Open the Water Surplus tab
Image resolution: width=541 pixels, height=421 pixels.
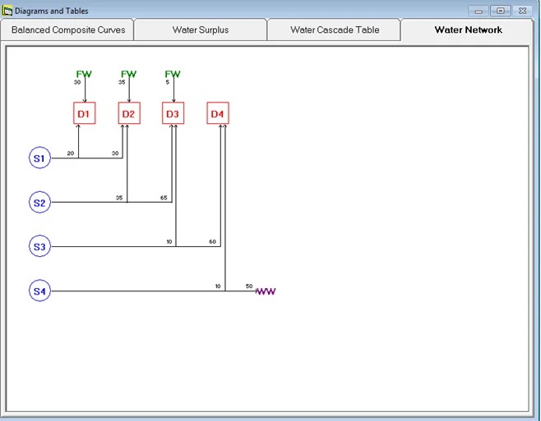pos(201,30)
